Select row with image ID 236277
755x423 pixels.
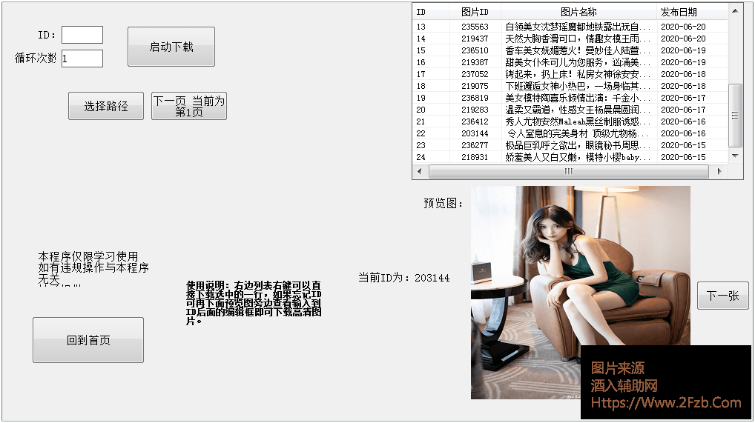pyautogui.click(x=570, y=145)
